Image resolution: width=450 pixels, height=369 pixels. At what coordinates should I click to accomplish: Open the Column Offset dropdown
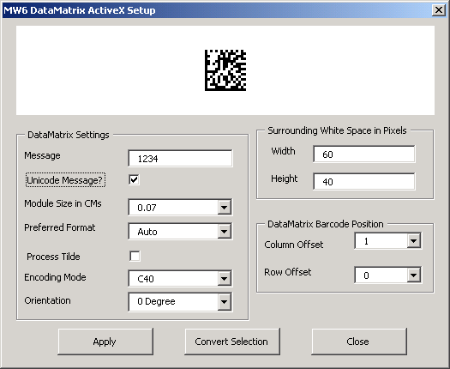[414, 241]
